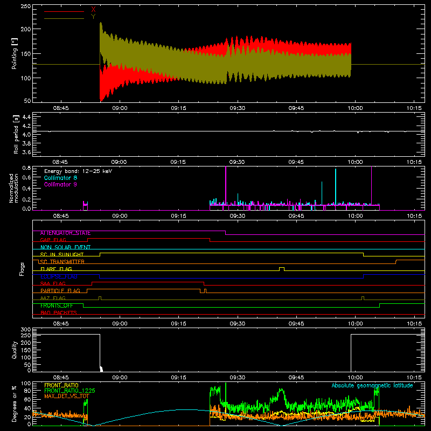Click the SC_TRANSMITTER flag label
The image size is (431, 431).
(x=62, y=262)
